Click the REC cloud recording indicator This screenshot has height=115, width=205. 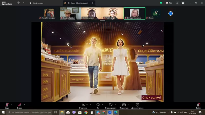[x=169, y=3]
